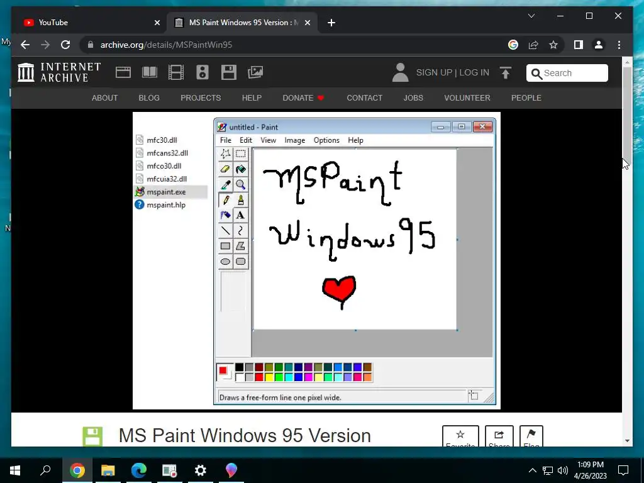Choose the Brush tool in Paint
The height and width of the screenshot is (483, 644).
pos(241,200)
